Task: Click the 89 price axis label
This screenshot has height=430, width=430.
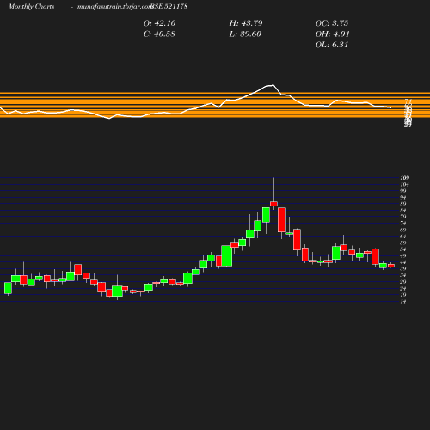Action: tap(403, 204)
